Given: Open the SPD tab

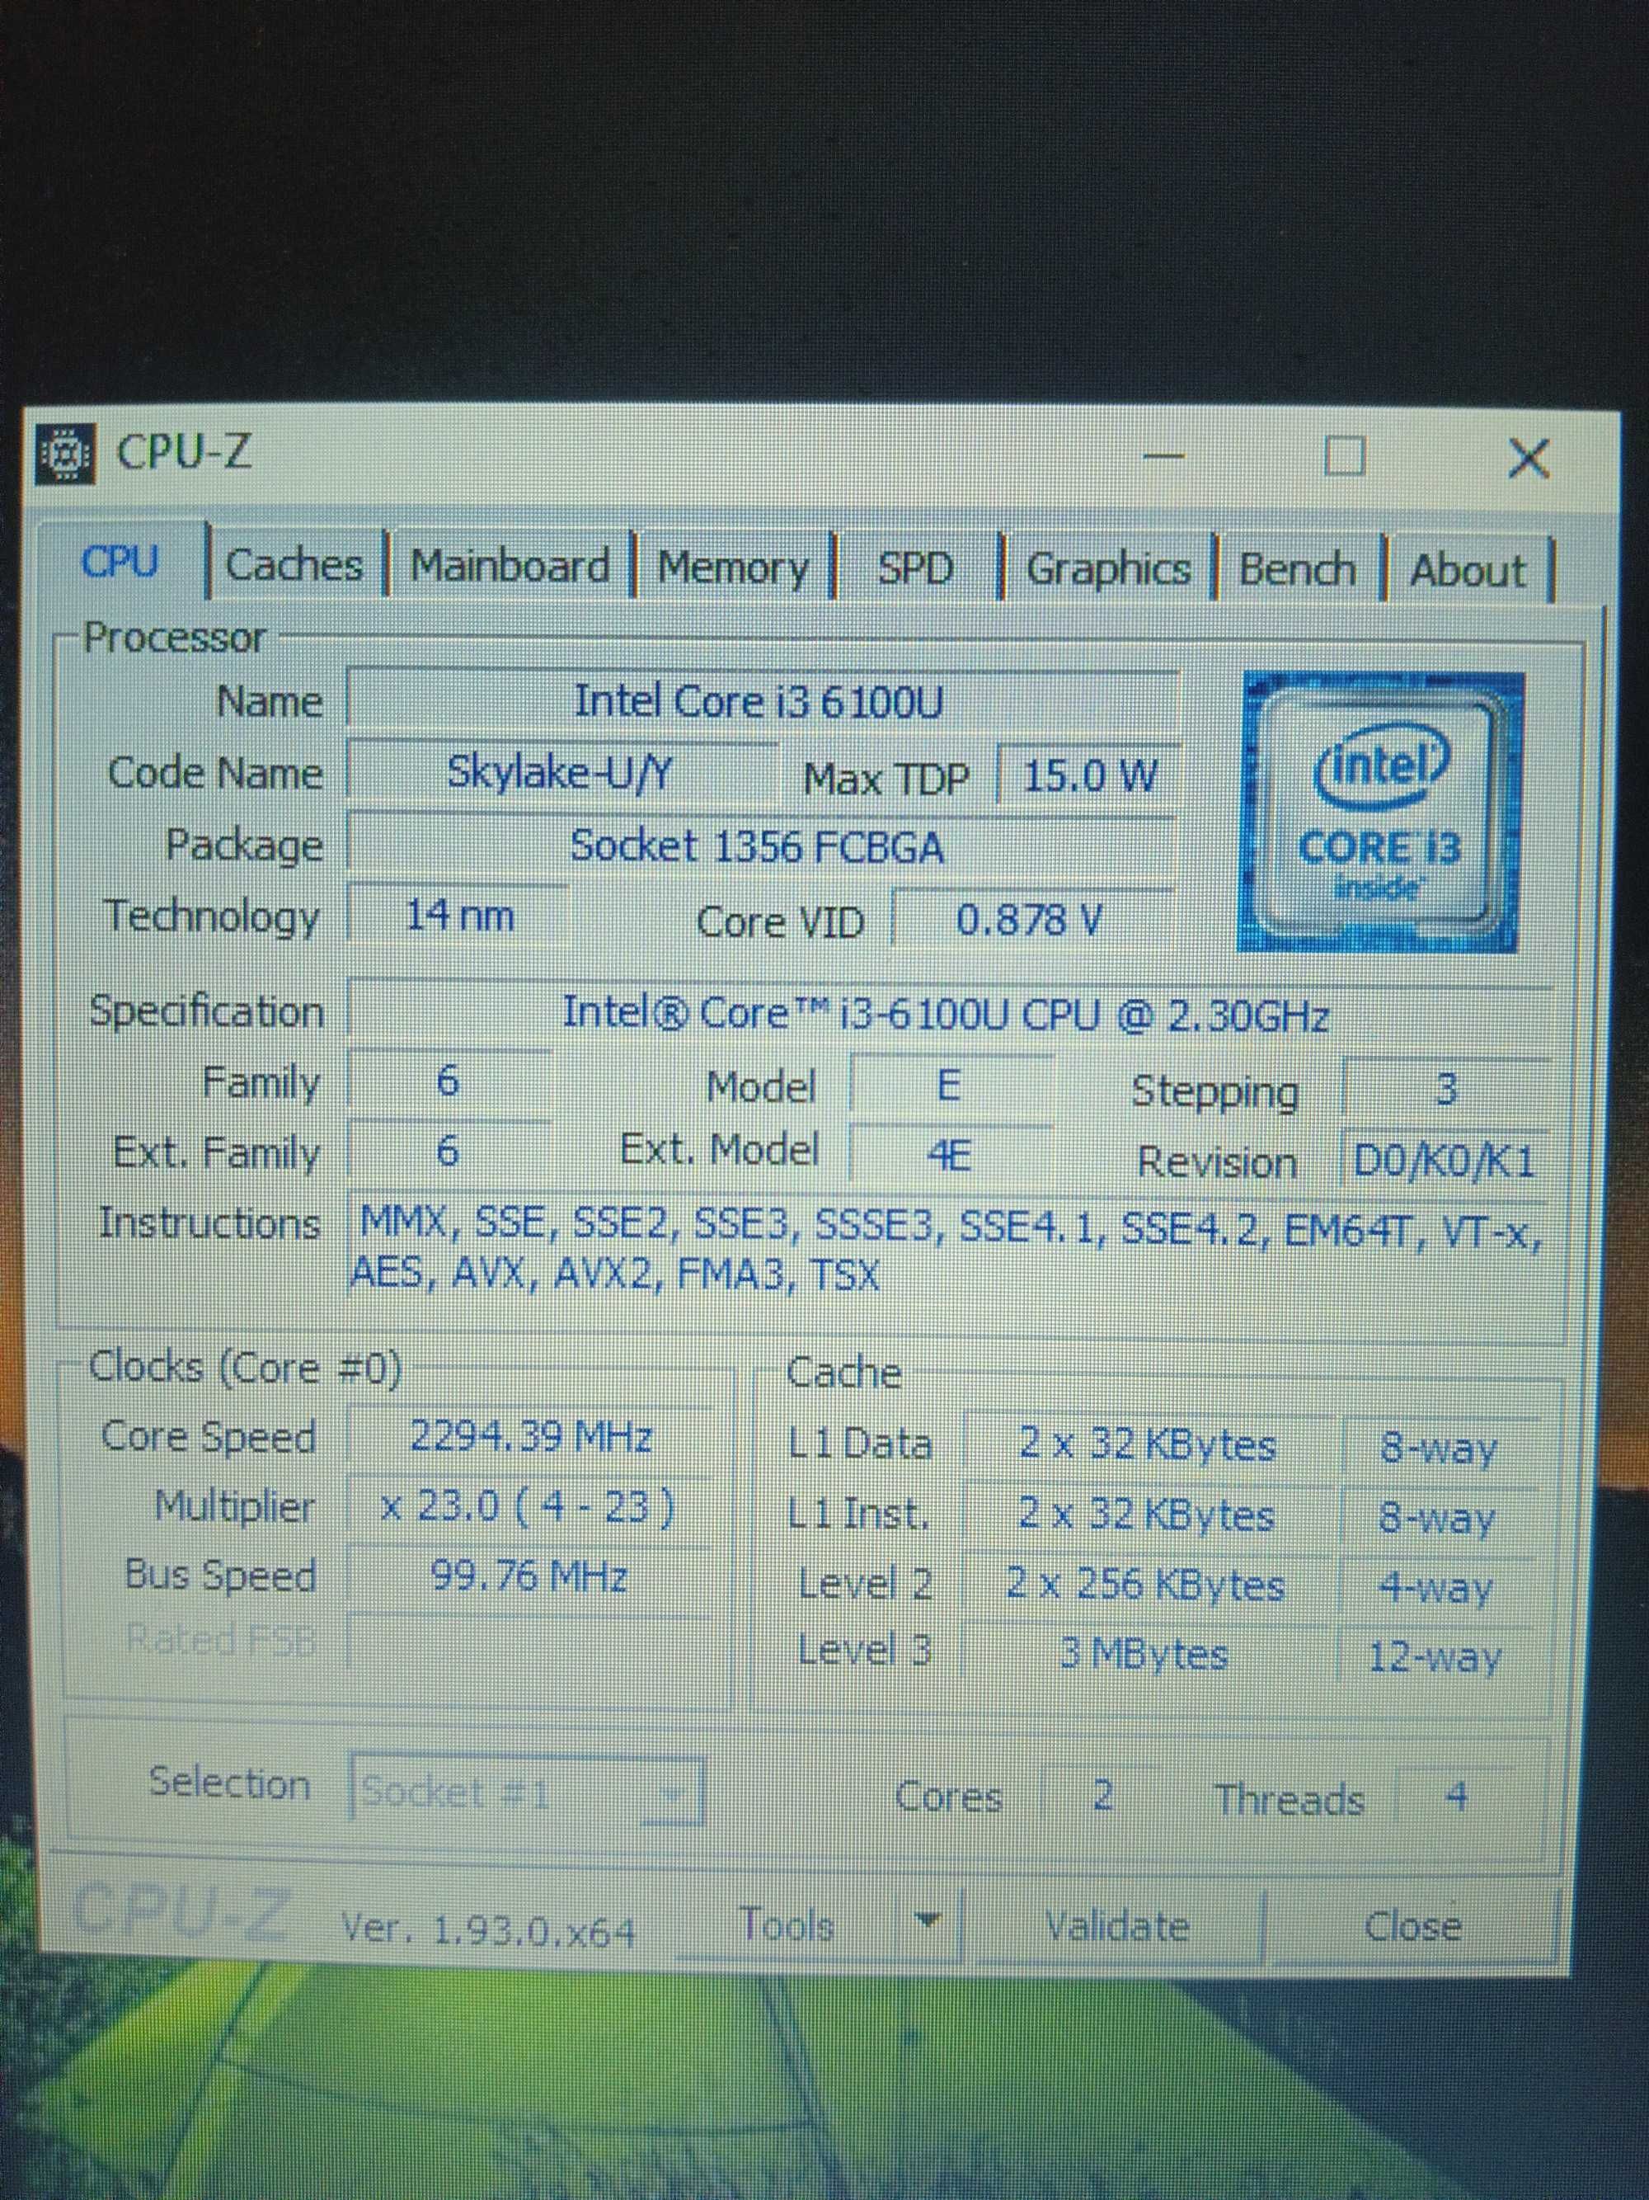Looking at the screenshot, I should click(915, 570).
